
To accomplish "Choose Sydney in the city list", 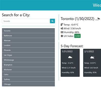I will (x=28, y=79).
